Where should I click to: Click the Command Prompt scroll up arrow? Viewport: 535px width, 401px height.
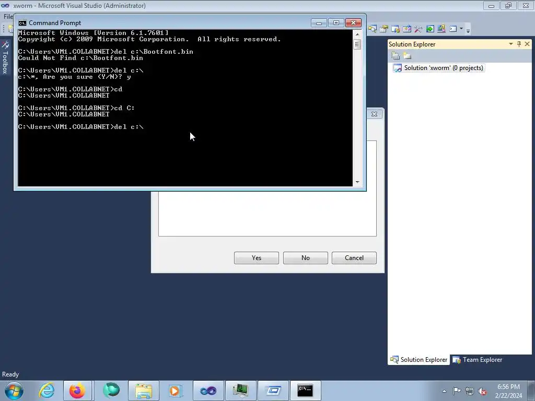coord(357,34)
